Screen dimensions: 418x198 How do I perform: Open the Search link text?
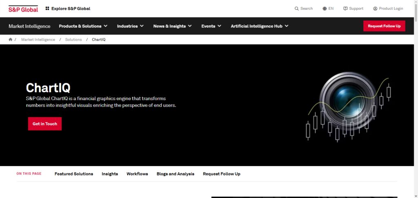[x=306, y=9]
